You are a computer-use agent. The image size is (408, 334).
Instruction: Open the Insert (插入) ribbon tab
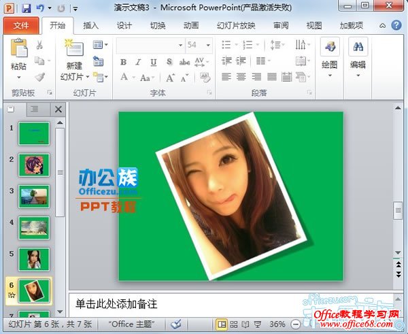coord(90,26)
